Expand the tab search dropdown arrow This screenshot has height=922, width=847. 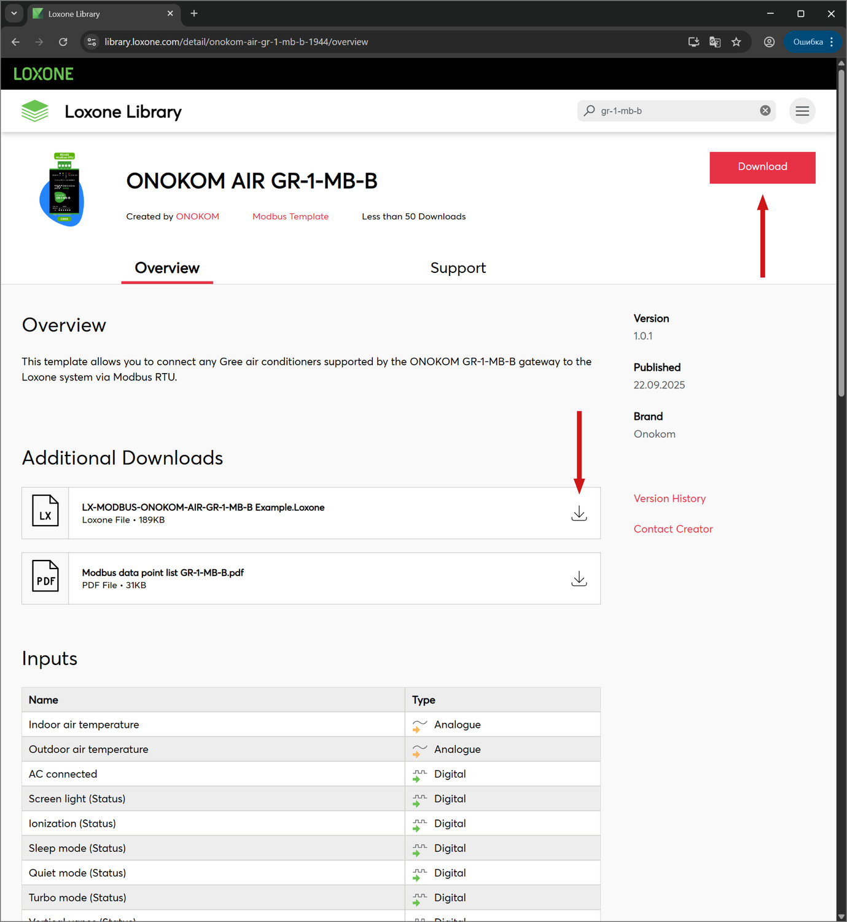tap(14, 14)
